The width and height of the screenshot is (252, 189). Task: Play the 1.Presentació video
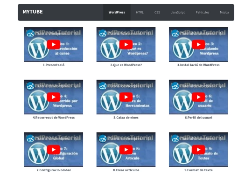(x=54, y=44)
